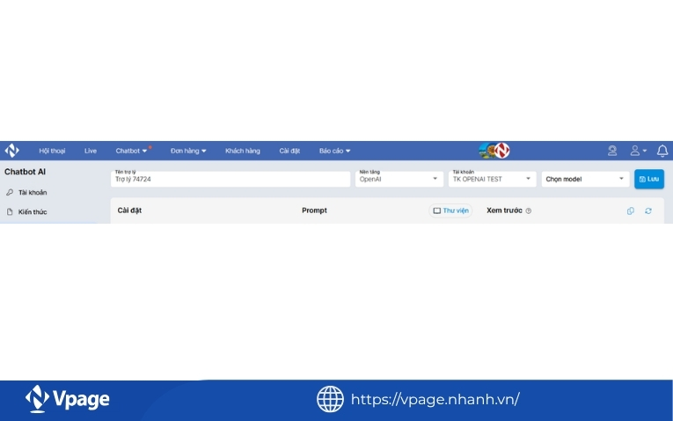Open the Hội thoại menu
Screen dimensions: 673x421
point(52,151)
